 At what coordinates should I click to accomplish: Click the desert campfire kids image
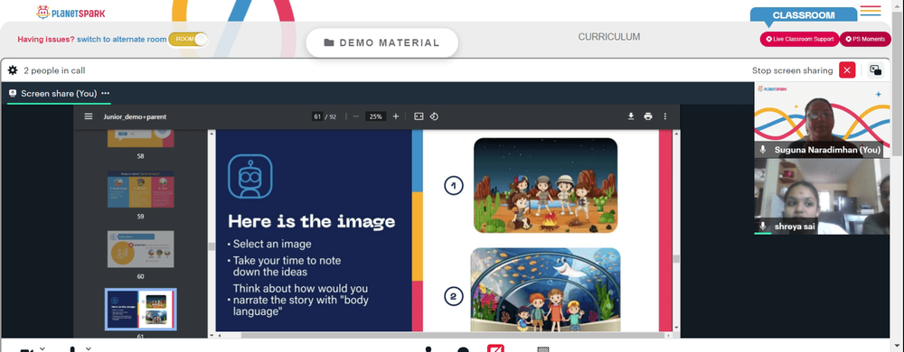545,185
